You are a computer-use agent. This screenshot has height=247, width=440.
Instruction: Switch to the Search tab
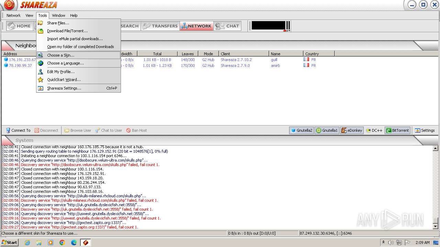(130, 26)
